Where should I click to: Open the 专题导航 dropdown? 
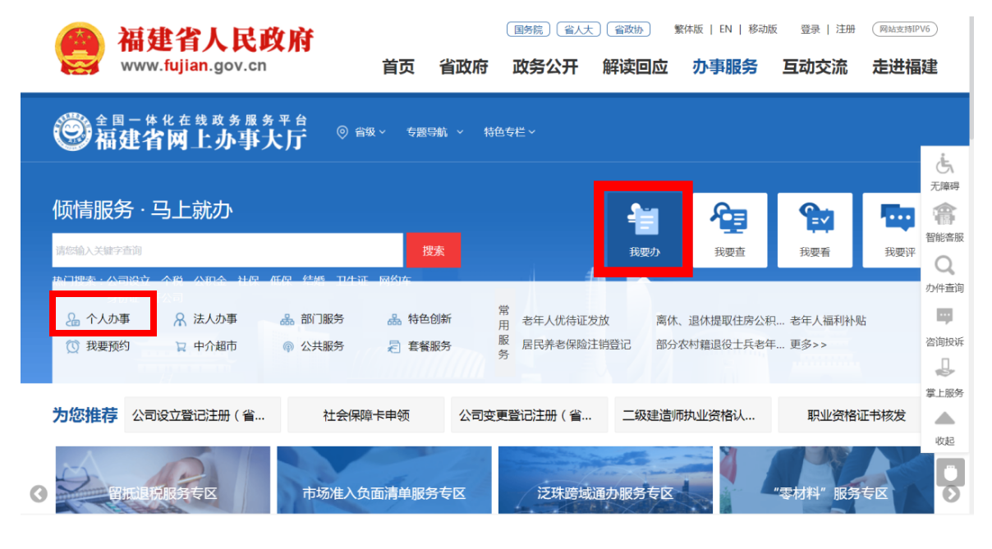(x=434, y=132)
